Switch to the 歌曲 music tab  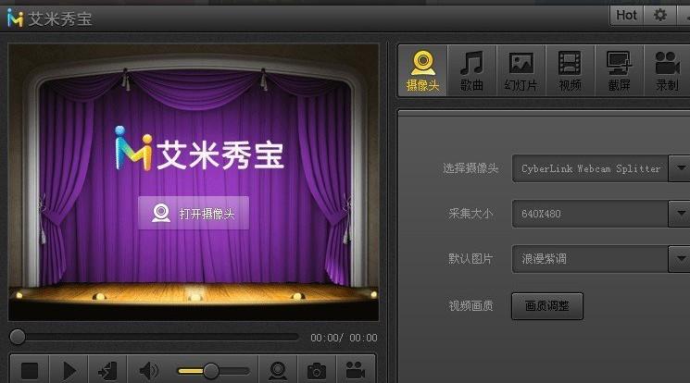point(471,71)
